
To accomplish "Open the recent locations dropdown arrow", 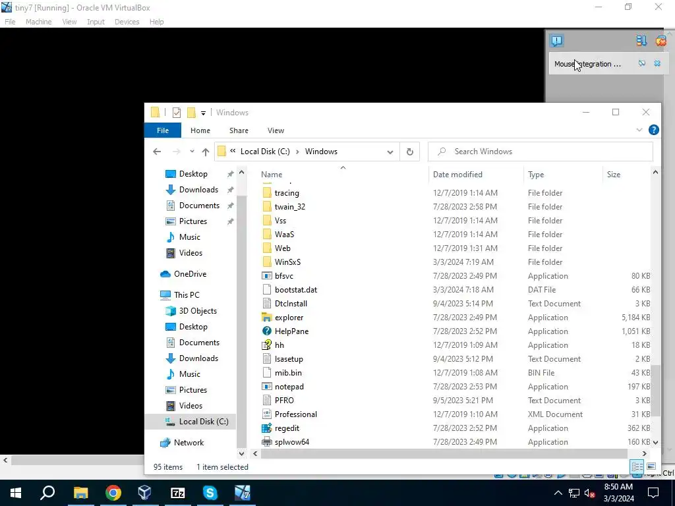I will 192,152.
